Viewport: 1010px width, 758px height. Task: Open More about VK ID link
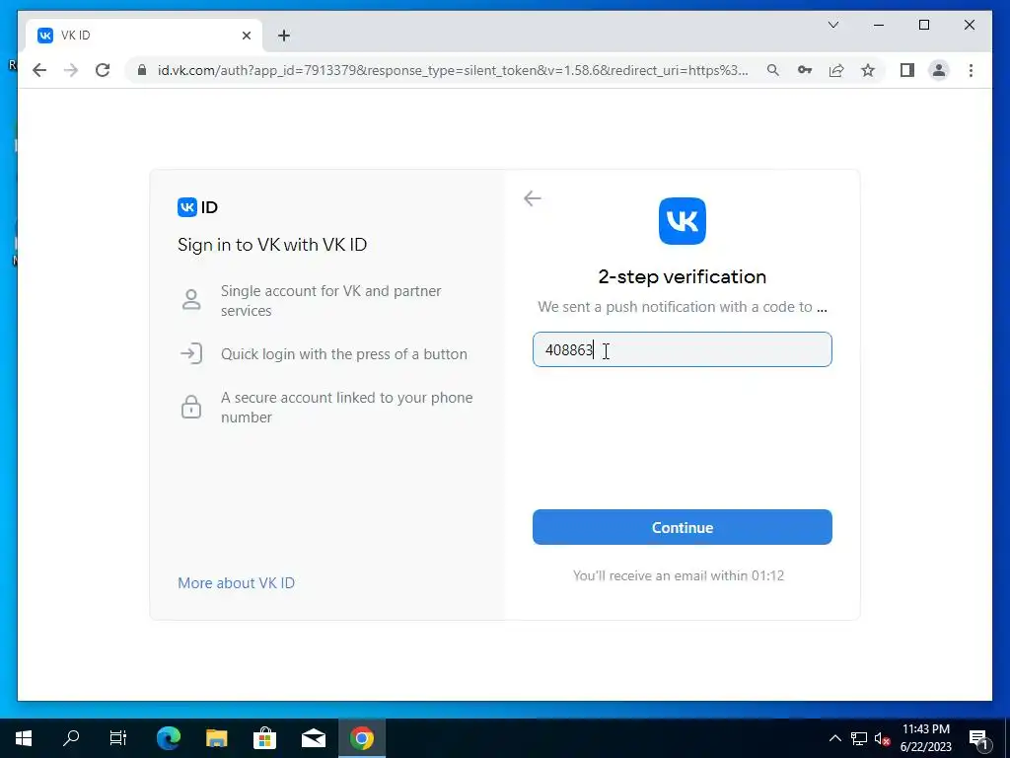pos(236,582)
